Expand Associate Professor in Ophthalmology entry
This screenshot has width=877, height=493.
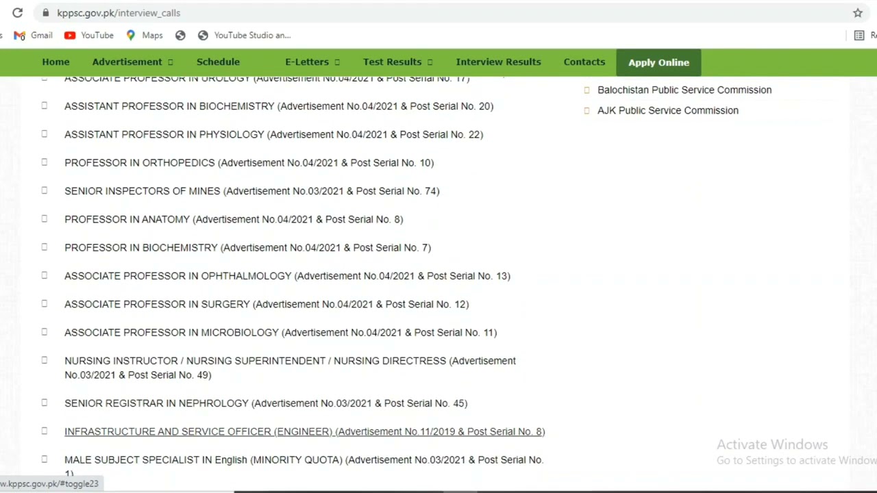(287, 276)
